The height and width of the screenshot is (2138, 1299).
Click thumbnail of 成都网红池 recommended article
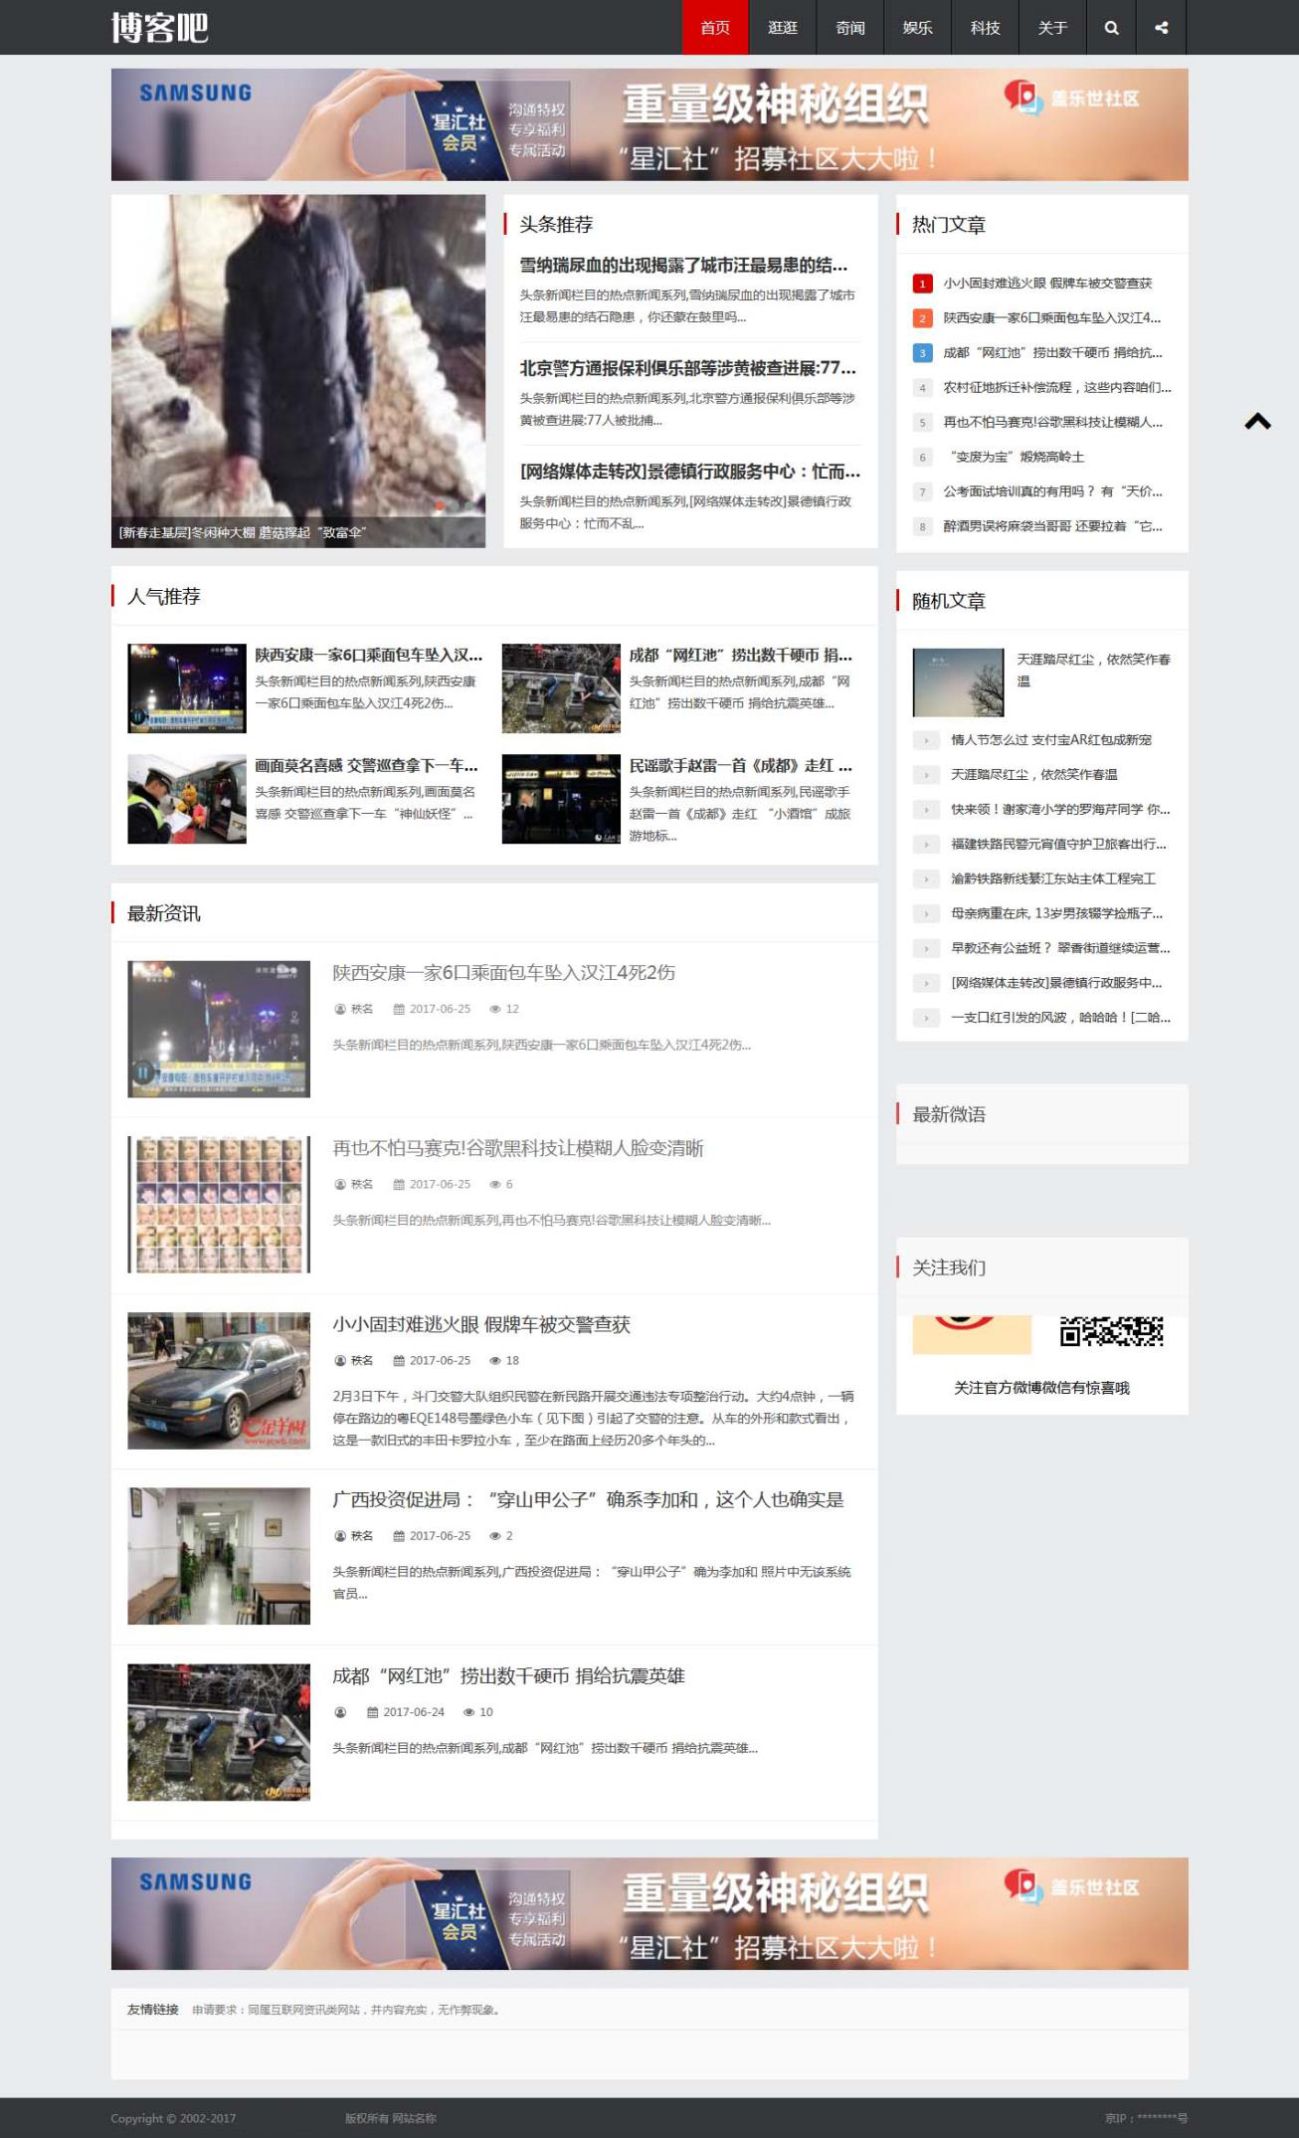pyautogui.click(x=561, y=688)
